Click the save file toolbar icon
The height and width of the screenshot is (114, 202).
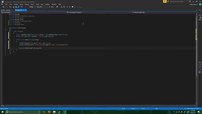(x=16, y=7)
